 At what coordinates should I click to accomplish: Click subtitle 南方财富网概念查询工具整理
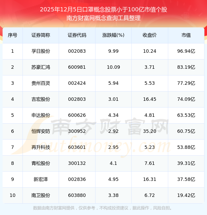(x=103, y=18)
